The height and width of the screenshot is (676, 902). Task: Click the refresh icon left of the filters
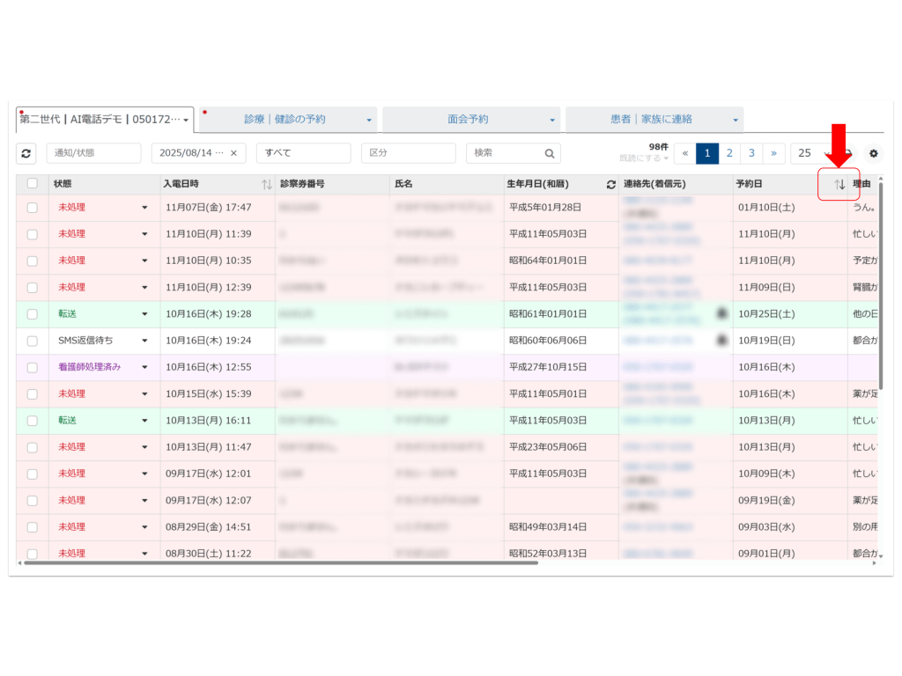(26, 153)
